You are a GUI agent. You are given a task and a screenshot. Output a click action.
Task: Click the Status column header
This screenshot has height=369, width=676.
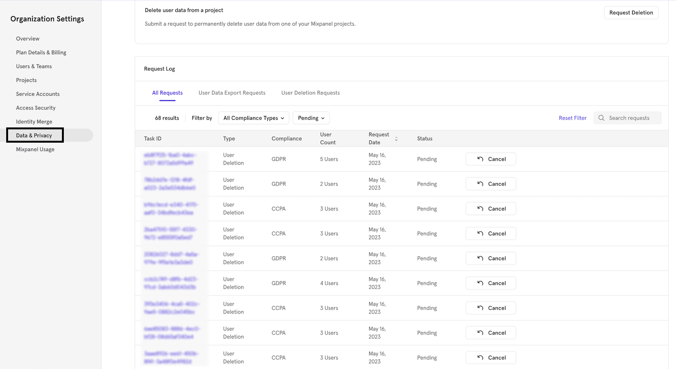[x=425, y=139]
